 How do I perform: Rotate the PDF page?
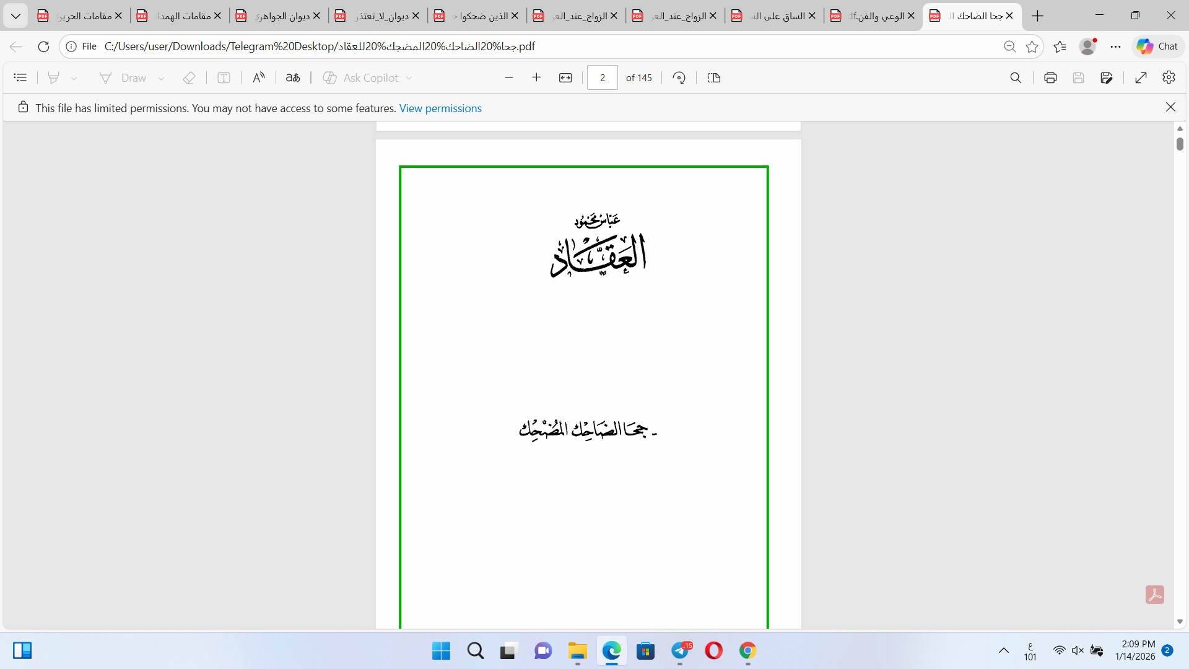[x=679, y=77]
